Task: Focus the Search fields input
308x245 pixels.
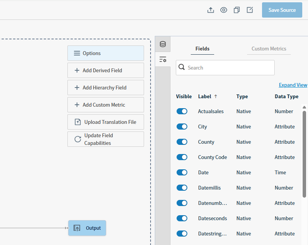Action: [x=225, y=68]
